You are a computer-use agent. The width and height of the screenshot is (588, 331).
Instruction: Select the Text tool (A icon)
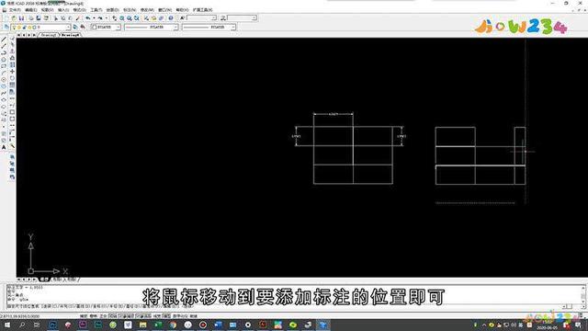point(4,147)
